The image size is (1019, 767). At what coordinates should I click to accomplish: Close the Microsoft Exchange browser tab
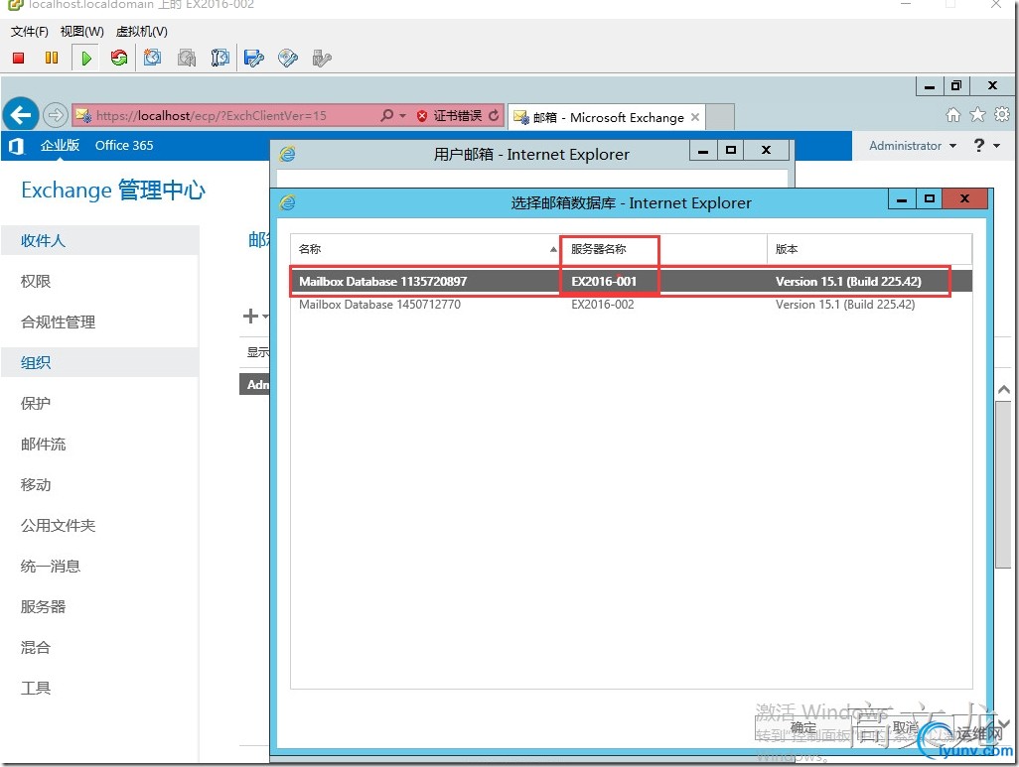(x=694, y=117)
